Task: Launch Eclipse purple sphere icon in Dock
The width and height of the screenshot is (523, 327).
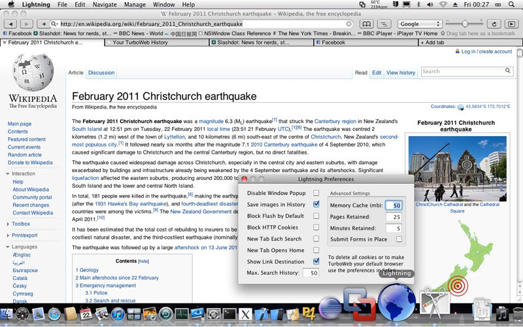Action: [x=330, y=308]
